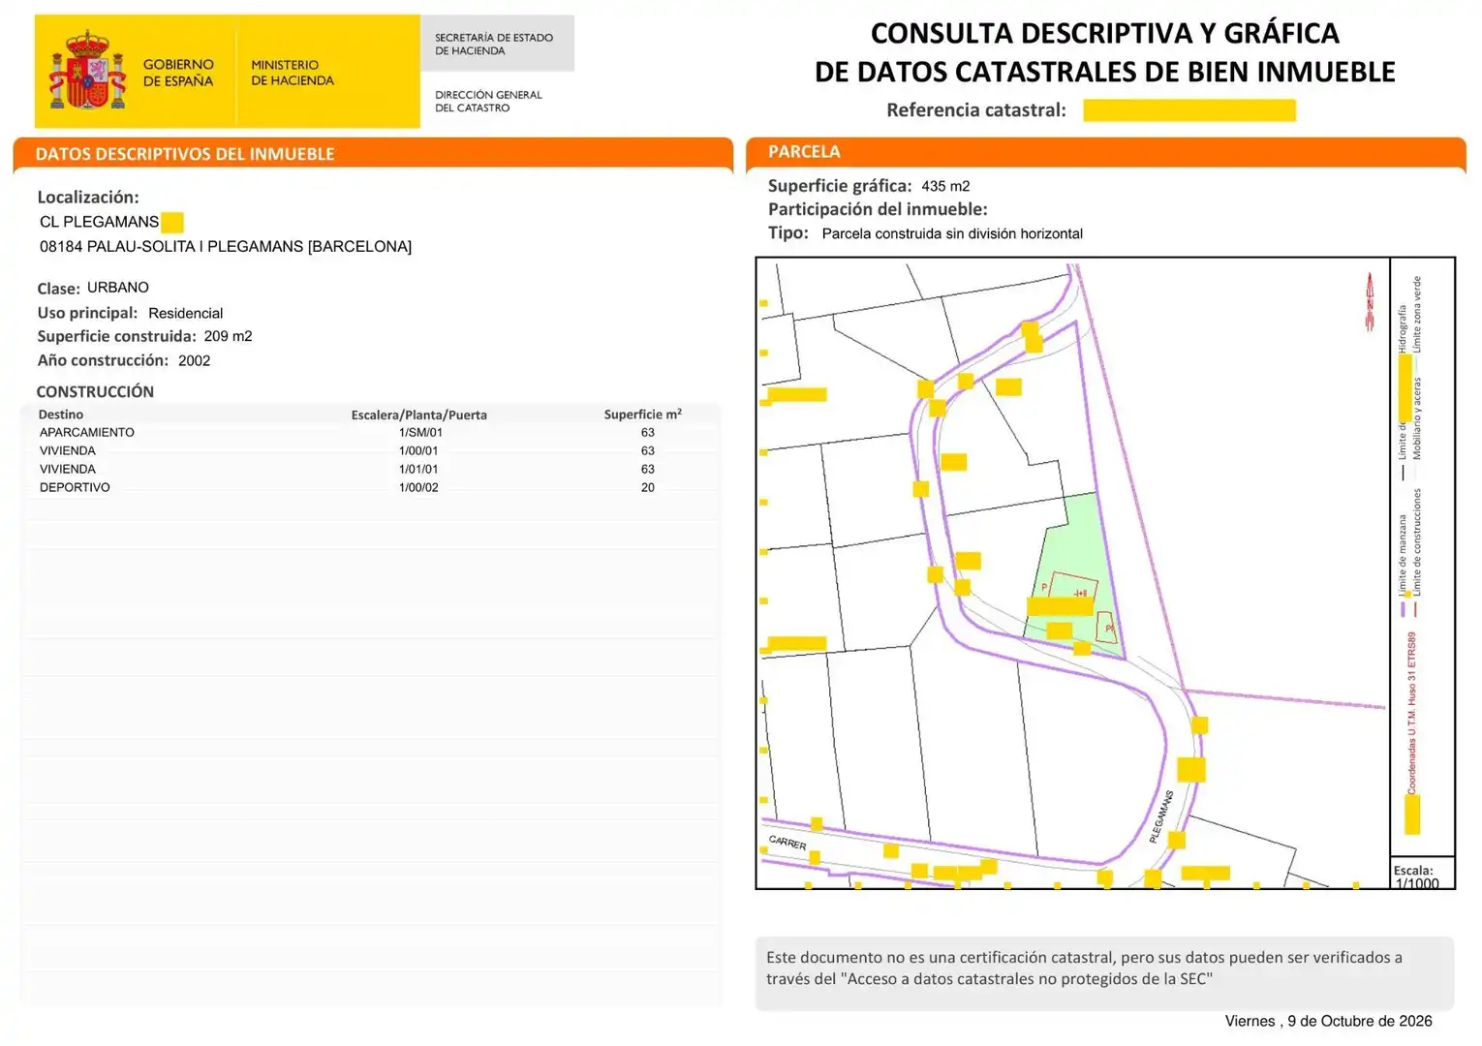Click the orange "PARCELA" section header
This screenshot has height=1046, width=1482.
(x=804, y=151)
